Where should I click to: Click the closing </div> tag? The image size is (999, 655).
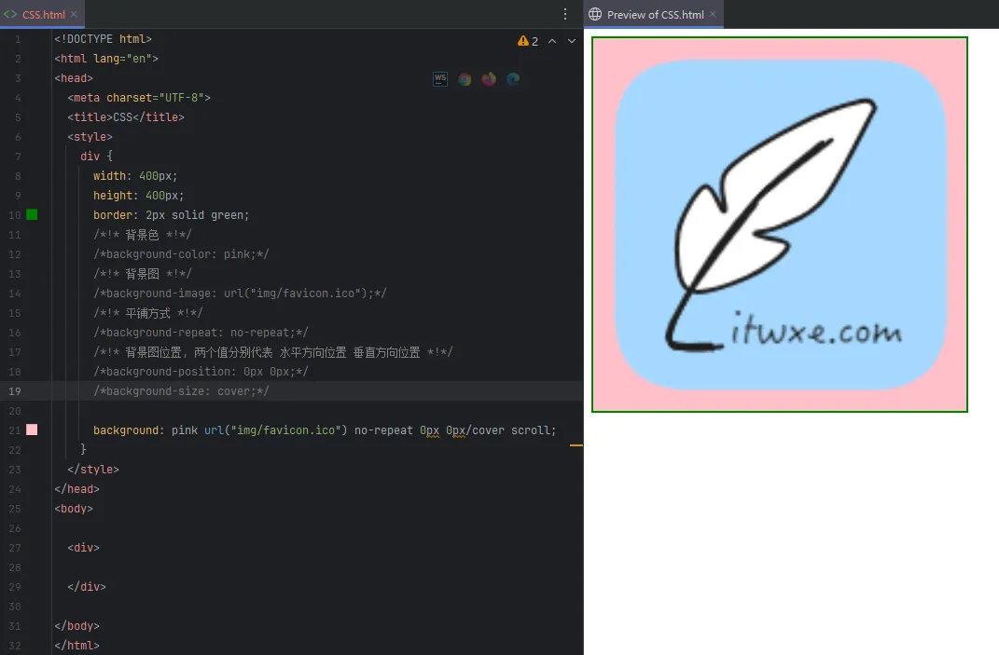tap(87, 587)
